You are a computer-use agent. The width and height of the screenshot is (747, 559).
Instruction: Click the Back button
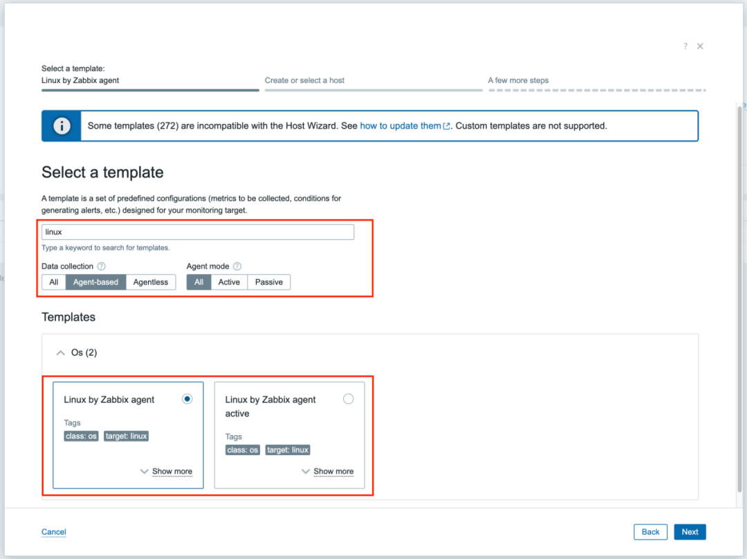pos(650,532)
